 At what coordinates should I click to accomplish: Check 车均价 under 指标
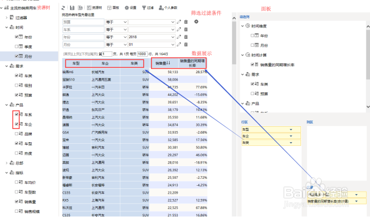(x=16, y=182)
